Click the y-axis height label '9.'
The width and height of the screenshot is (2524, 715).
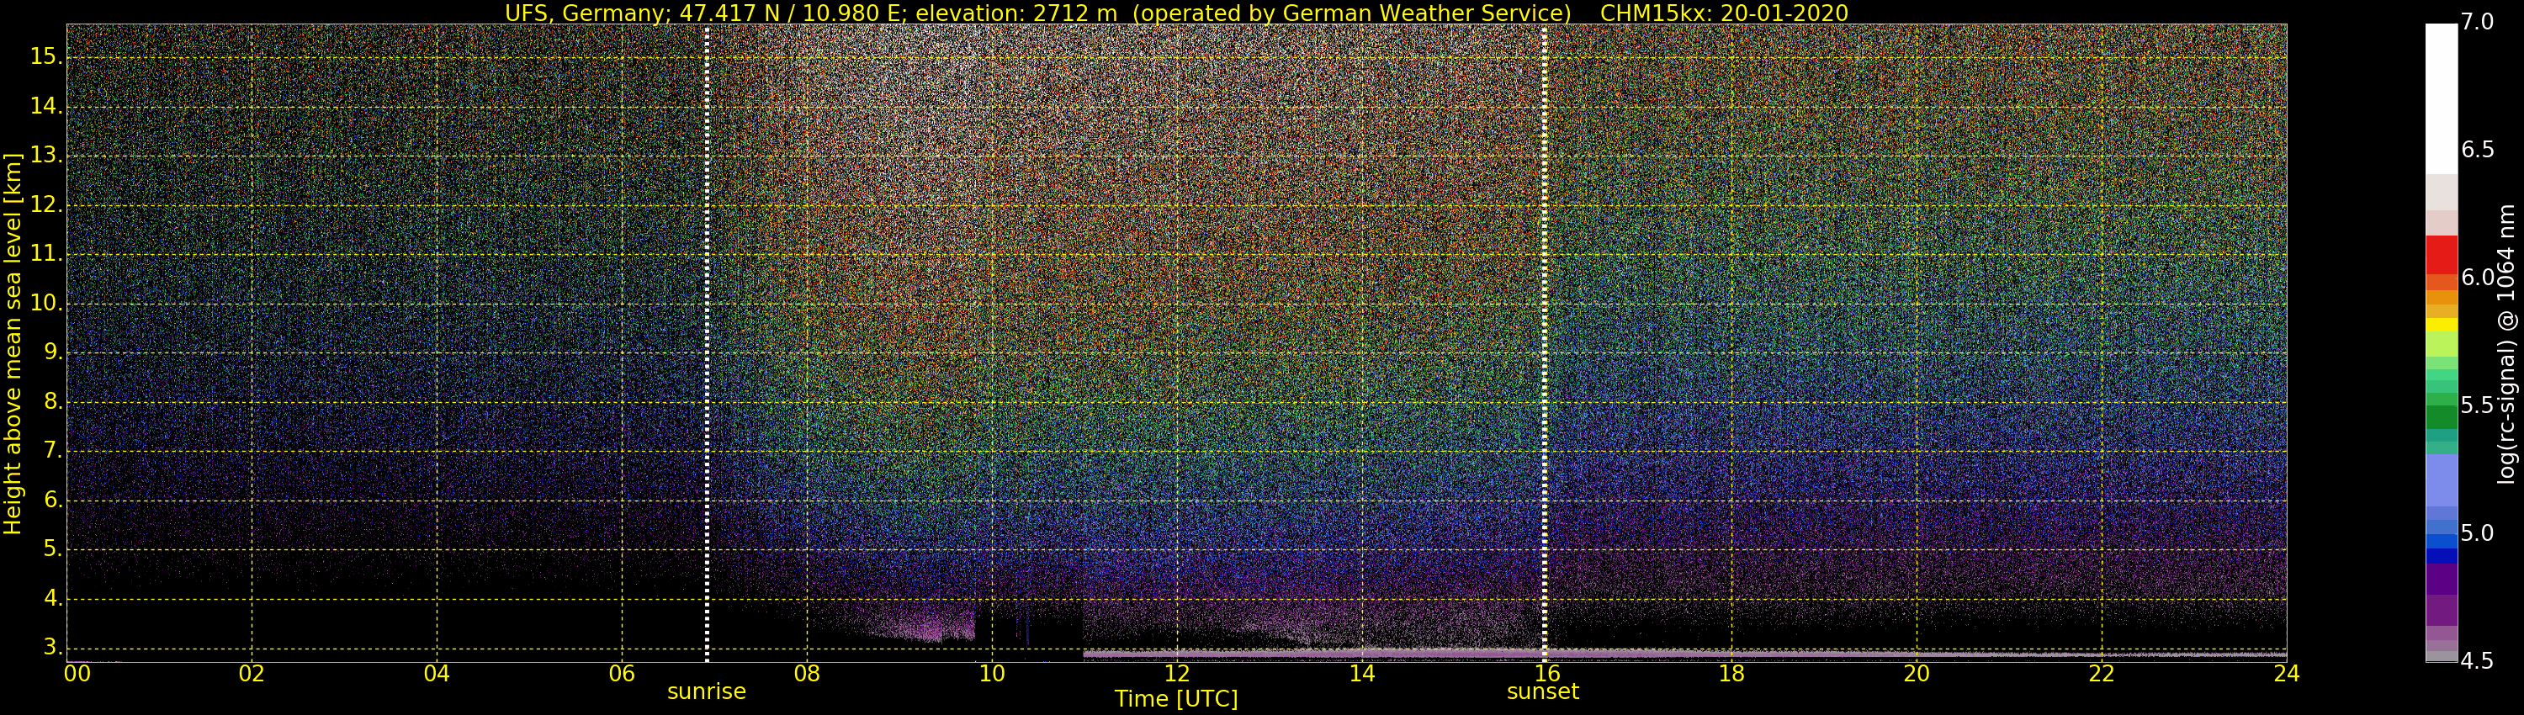[x=52, y=352]
